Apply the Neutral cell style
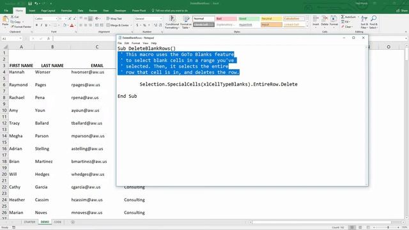 [271, 19]
